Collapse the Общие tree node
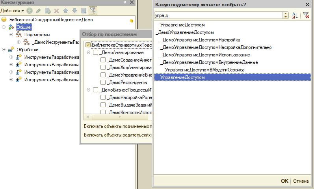 4,27
